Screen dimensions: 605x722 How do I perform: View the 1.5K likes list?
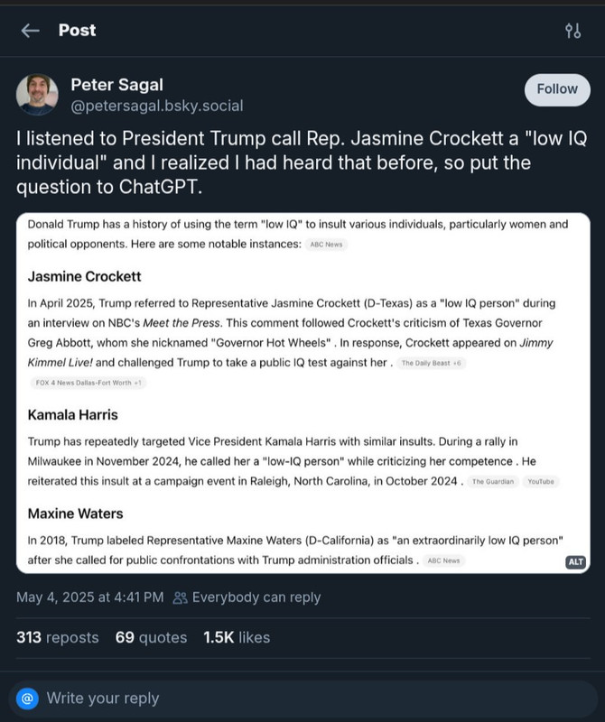[237, 637]
